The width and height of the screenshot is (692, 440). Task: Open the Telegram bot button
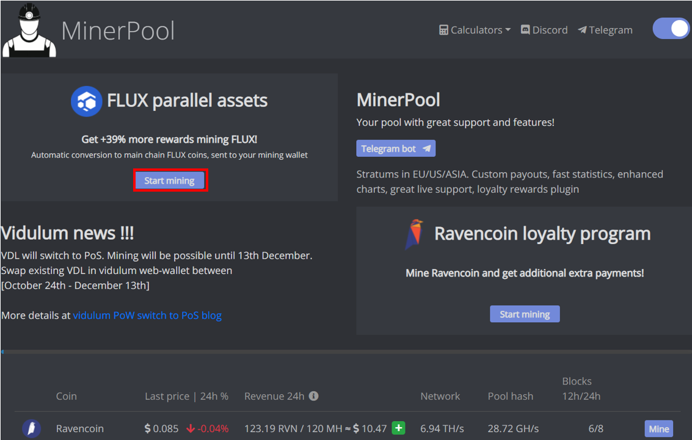pyautogui.click(x=396, y=148)
